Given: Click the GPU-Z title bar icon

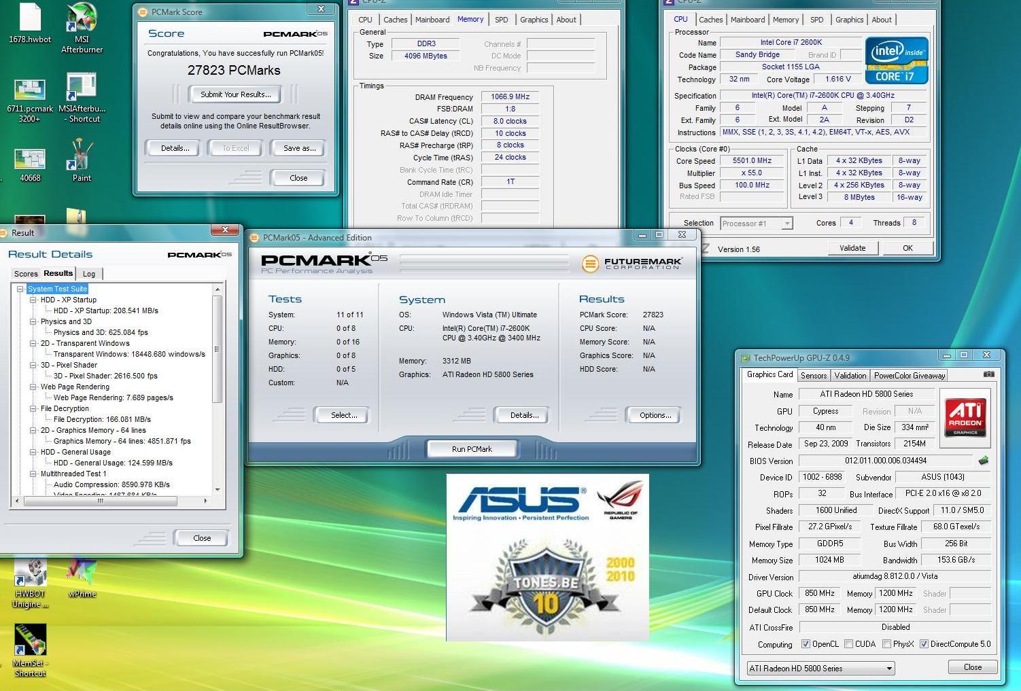Looking at the screenshot, I should [746, 358].
